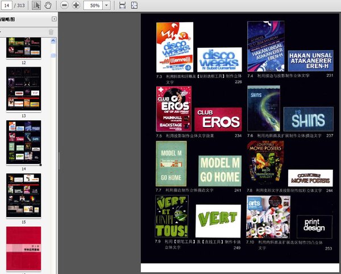Click section 7.7 caption text
Viewport: 341px width, 274px height.
click(x=189, y=190)
